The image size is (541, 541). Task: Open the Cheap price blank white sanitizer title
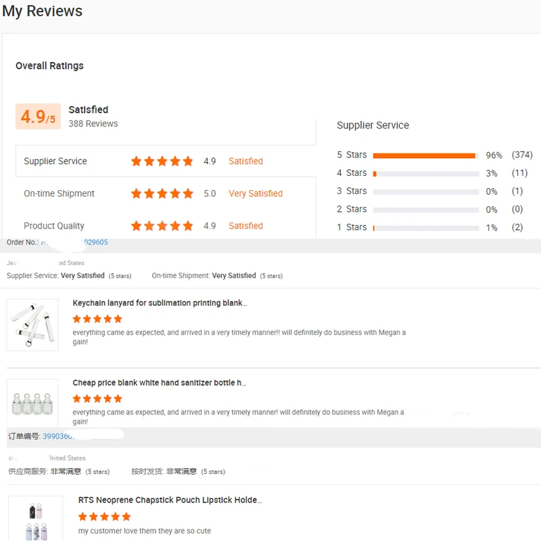[159, 383]
